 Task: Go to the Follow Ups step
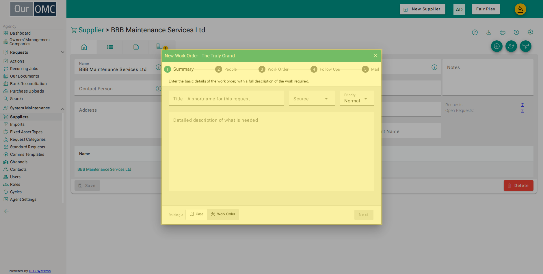(x=326, y=69)
